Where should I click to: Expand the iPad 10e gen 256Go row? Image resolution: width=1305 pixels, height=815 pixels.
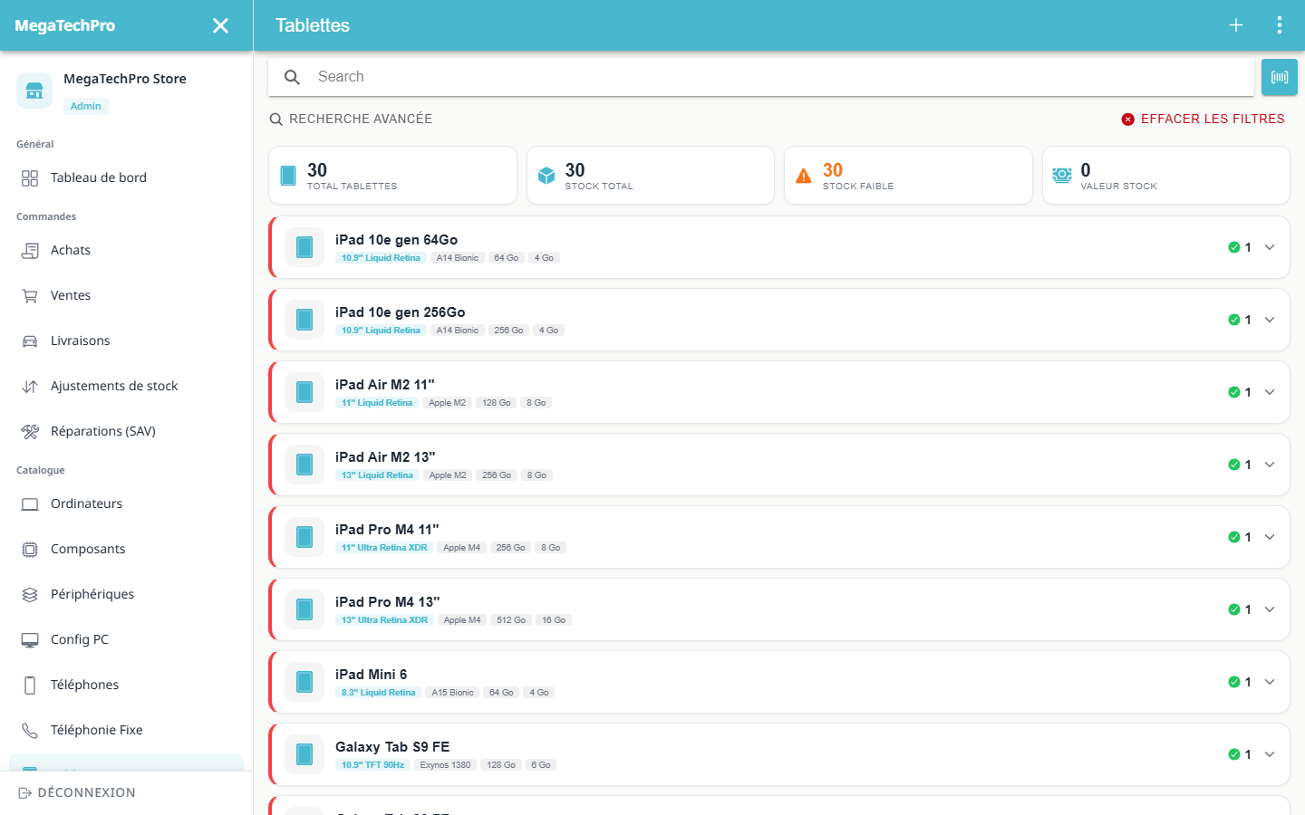pos(1270,320)
